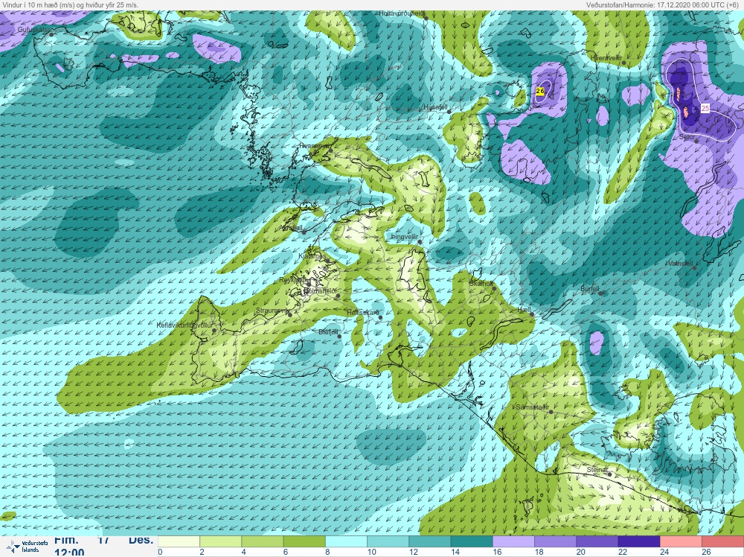This screenshot has width=744, height=557.
Task: Select the 16–18 m/s lavender legend swatch
Action: 513,541
